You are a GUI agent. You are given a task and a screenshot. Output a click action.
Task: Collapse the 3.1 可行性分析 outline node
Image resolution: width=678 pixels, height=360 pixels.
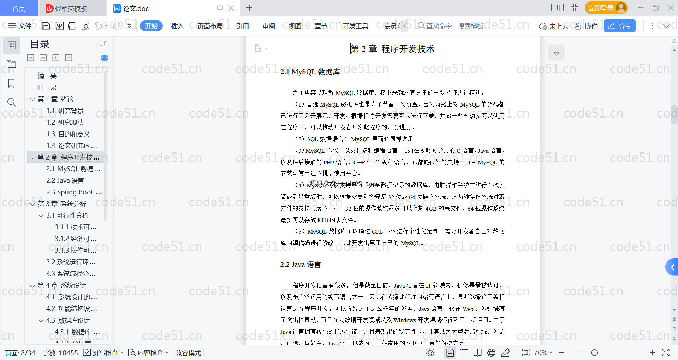coord(41,216)
